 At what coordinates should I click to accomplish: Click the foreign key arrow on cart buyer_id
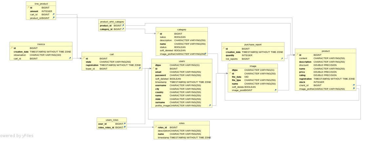pyautogui.click(x=140, y=69)
